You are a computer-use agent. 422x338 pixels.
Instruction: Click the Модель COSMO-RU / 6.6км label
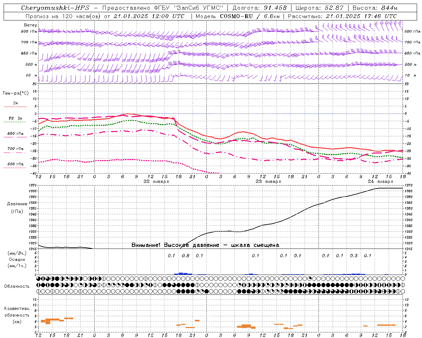click(238, 16)
